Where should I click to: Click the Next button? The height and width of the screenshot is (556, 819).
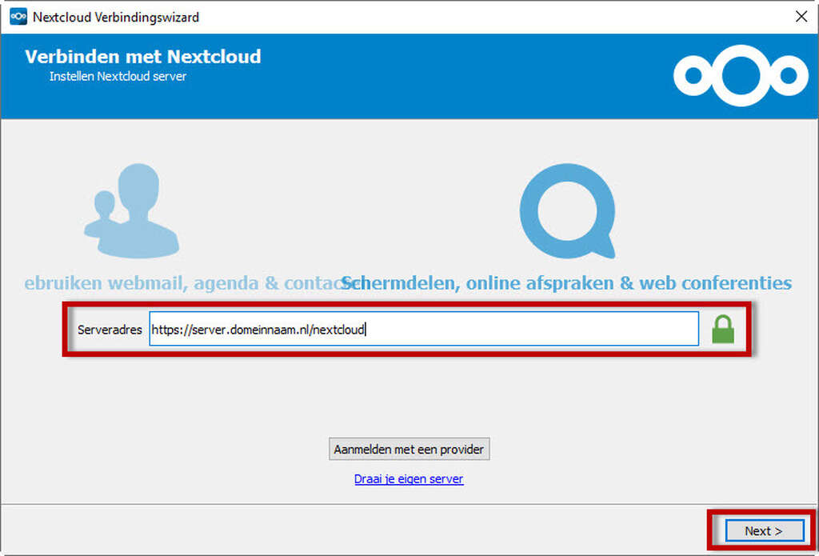click(764, 531)
